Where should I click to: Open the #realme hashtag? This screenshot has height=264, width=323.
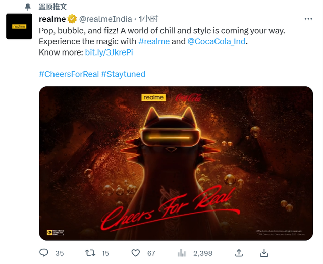[x=154, y=41]
